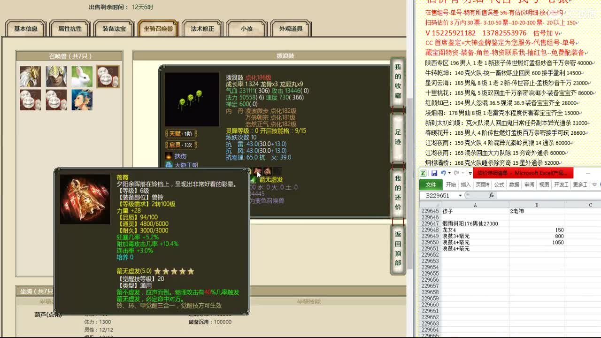The height and width of the screenshot is (338, 601).
Task: Switch to Excel 开始 ribbon tab
Action: tap(451, 184)
